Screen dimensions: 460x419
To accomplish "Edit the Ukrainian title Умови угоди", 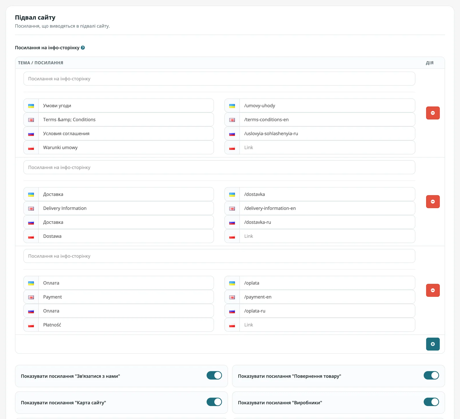I will point(126,106).
